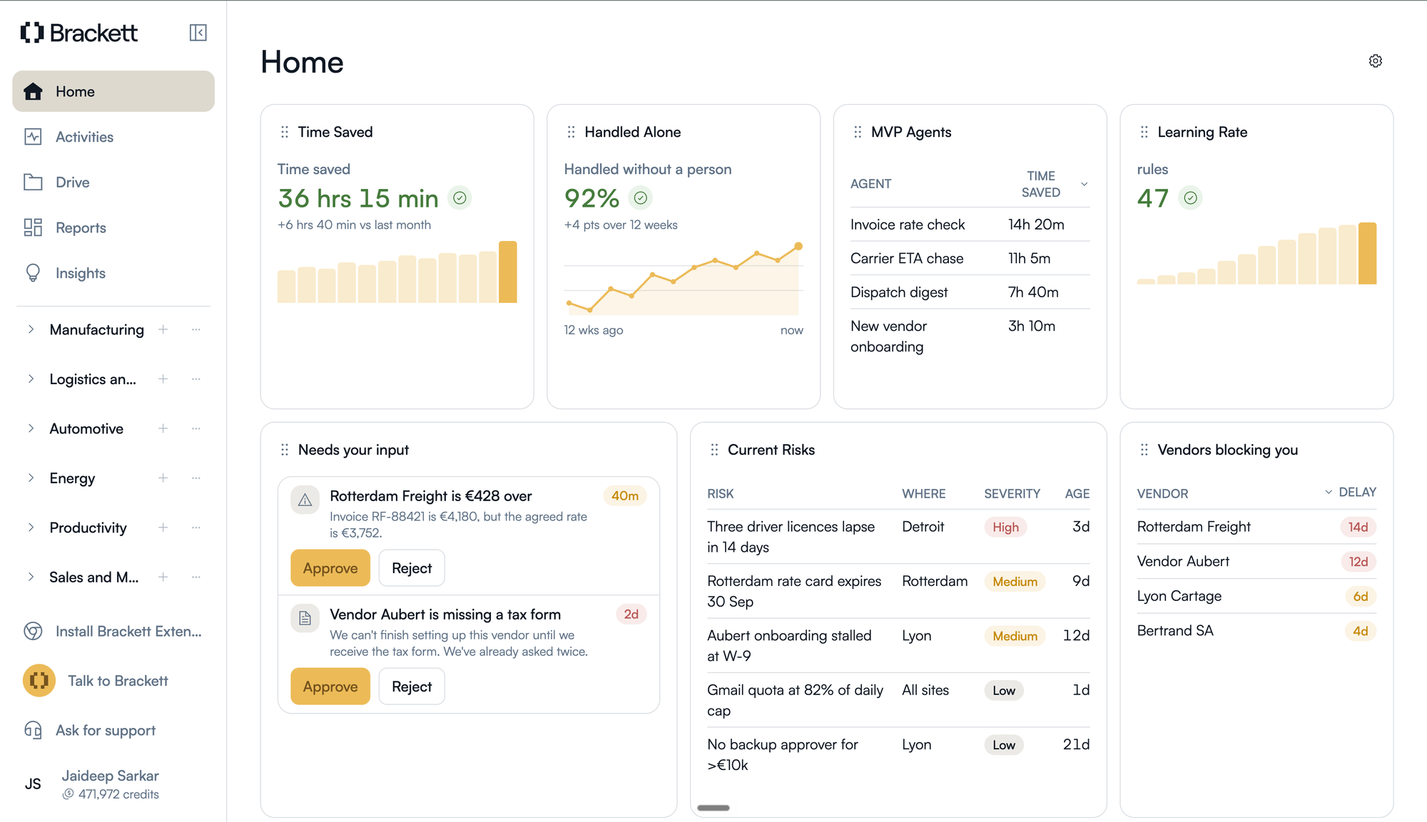Click Jaideep Sarkar profile name

pos(110,776)
